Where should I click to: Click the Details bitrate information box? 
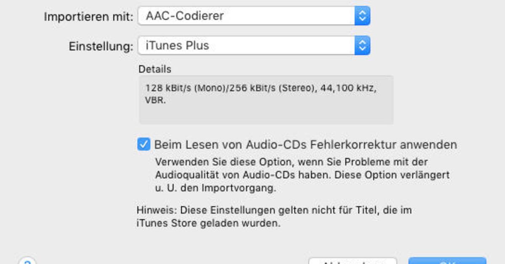pos(265,99)
